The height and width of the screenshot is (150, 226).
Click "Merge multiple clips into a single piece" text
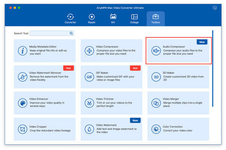(183, 104)
